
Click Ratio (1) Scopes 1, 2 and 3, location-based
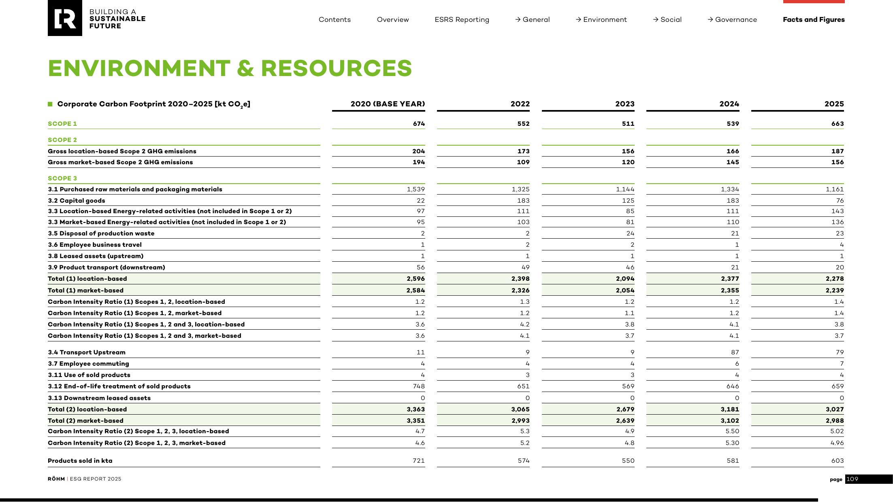[x=146, y=324]
